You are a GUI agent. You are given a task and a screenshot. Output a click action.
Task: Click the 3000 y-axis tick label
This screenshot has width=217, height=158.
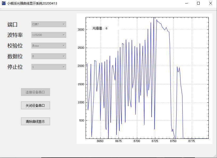coord(81,30)
